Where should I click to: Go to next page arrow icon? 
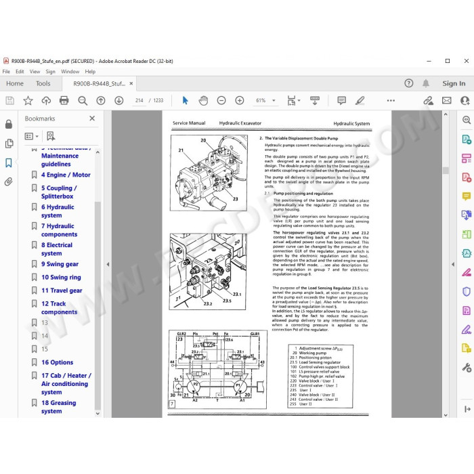[x=118, y=100]
